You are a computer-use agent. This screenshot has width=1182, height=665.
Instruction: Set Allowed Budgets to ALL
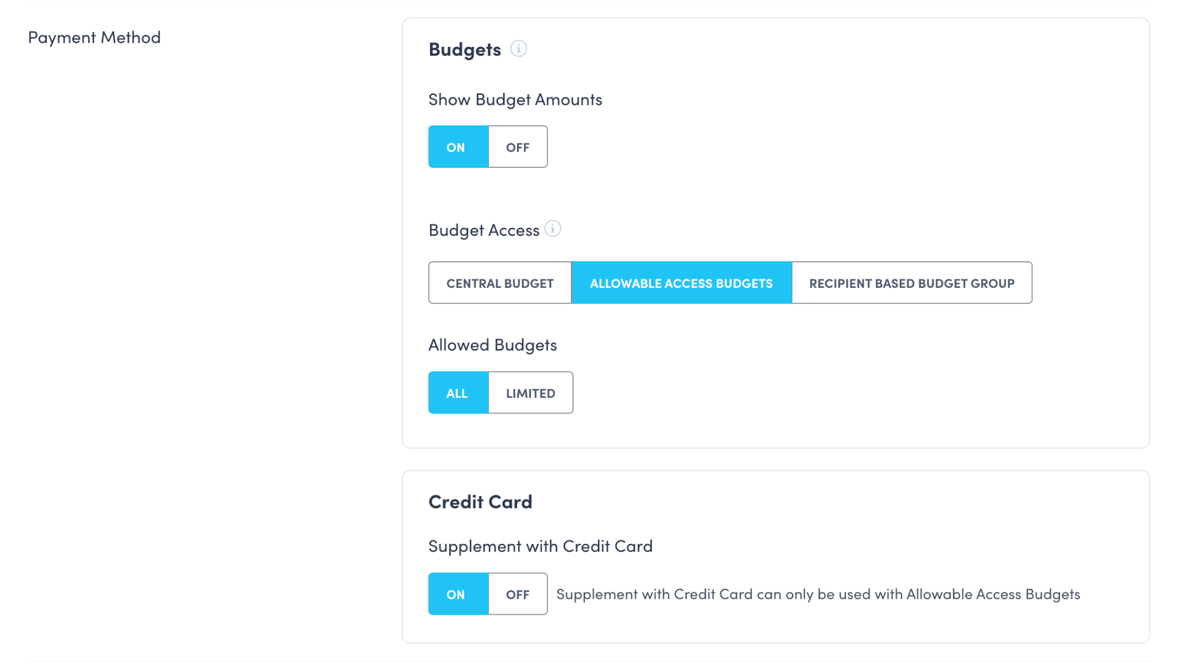point(458,393)
